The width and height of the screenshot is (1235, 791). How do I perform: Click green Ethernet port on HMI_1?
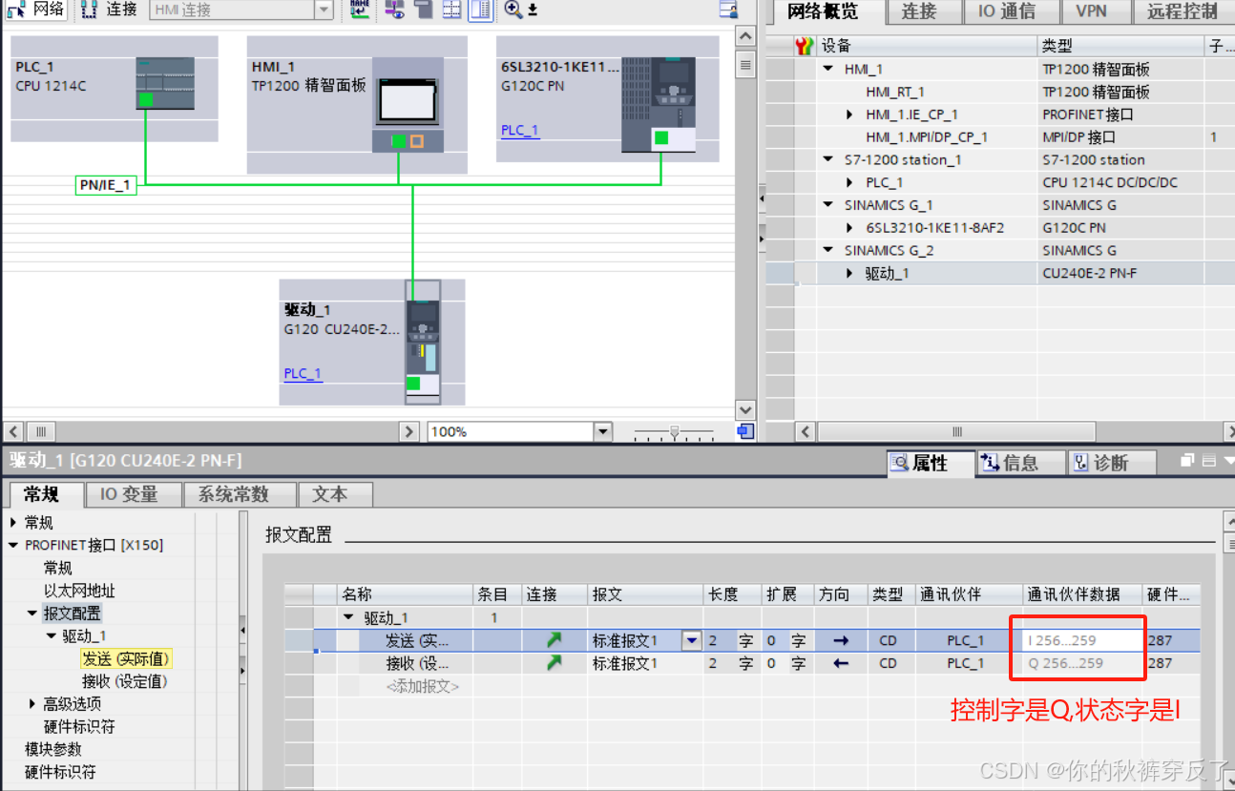point(398,141)
